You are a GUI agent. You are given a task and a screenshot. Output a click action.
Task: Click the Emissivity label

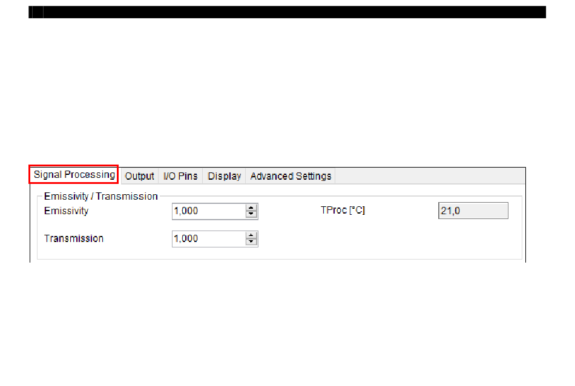pyautogui.click(x=67, y=211)
